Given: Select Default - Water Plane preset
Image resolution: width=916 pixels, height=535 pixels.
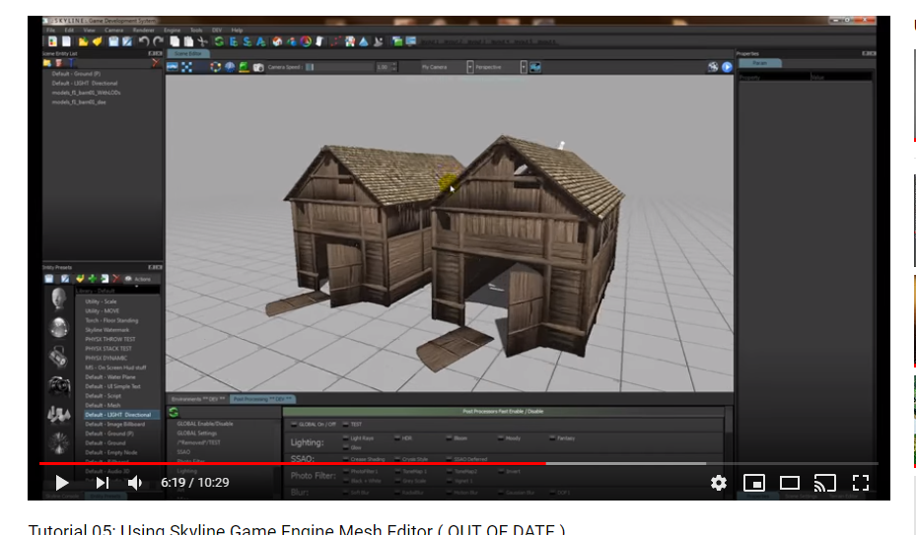Looking at the screenshot, I should [x=110, y=377].
